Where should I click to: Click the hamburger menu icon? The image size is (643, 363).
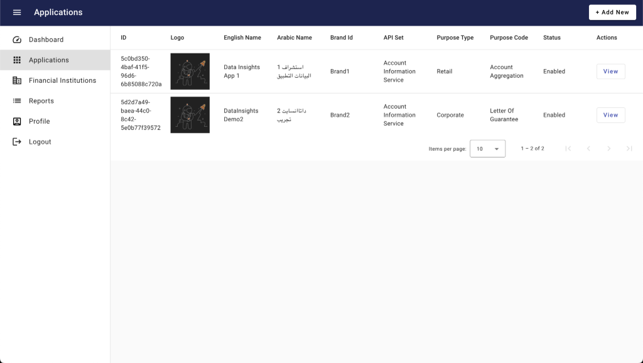pyautogui.click(x=17, y=12)
